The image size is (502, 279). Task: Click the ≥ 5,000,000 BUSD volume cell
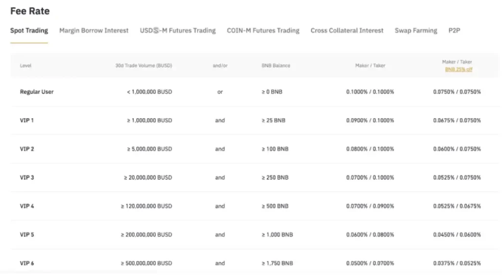pyautogui.click(x=150, y=149)
